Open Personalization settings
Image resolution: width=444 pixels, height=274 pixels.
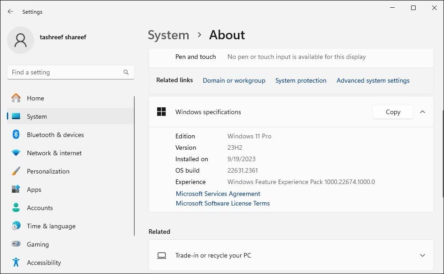pos(48,171)
